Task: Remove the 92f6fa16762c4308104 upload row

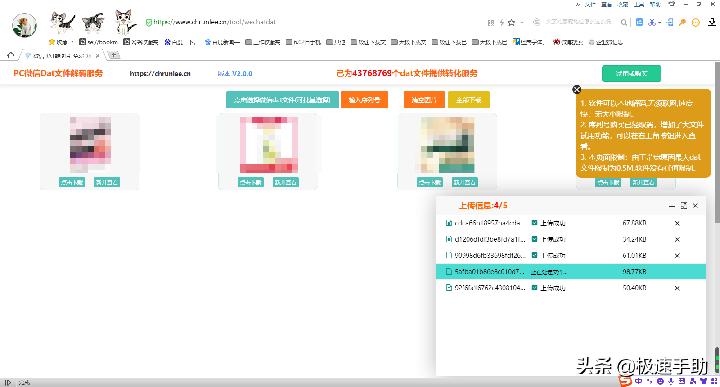Action: [677, 288]
